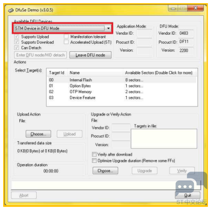Image resolution: width=211 pixels, height=209 pixels.
Task: Minimize the DfuSe Demo window
Action: [173, 8]
